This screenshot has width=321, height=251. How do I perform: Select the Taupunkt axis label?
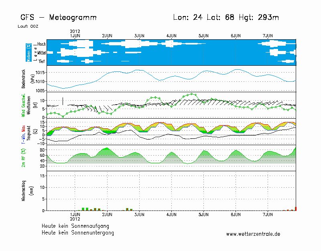coord(29,132)
